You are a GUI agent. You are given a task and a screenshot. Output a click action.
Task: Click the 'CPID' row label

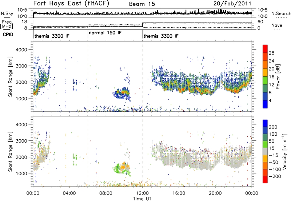click(x=8, y=34)
